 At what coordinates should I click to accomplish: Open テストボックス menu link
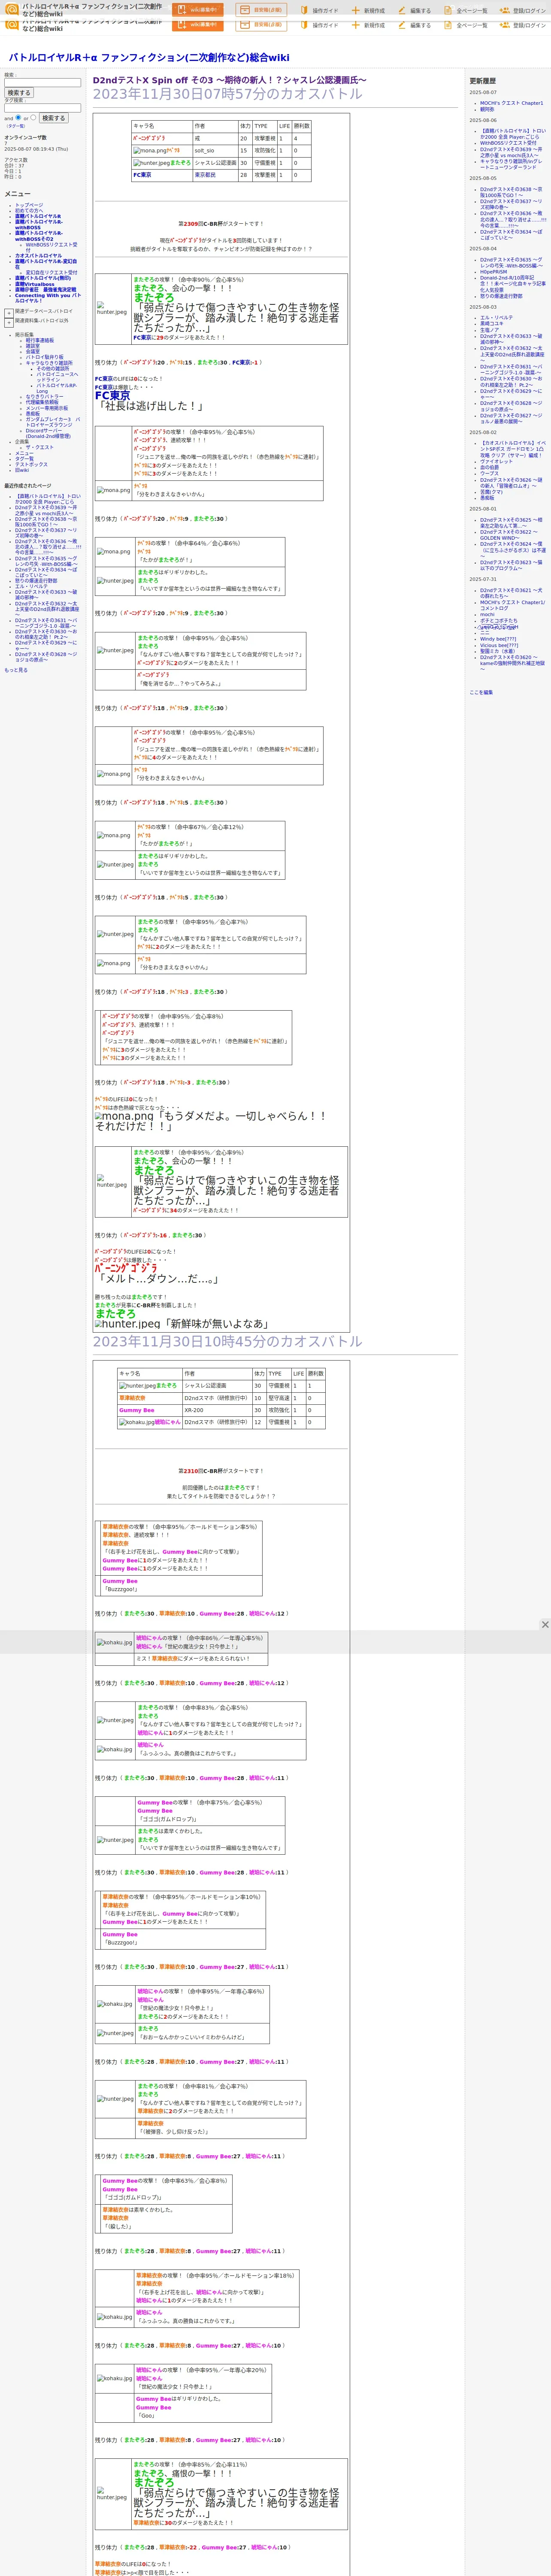coord(31,465)
